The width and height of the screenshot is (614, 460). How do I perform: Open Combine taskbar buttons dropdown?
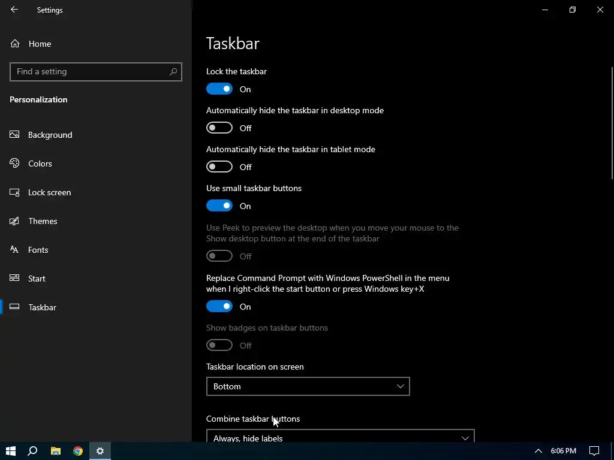click(341, 436)
